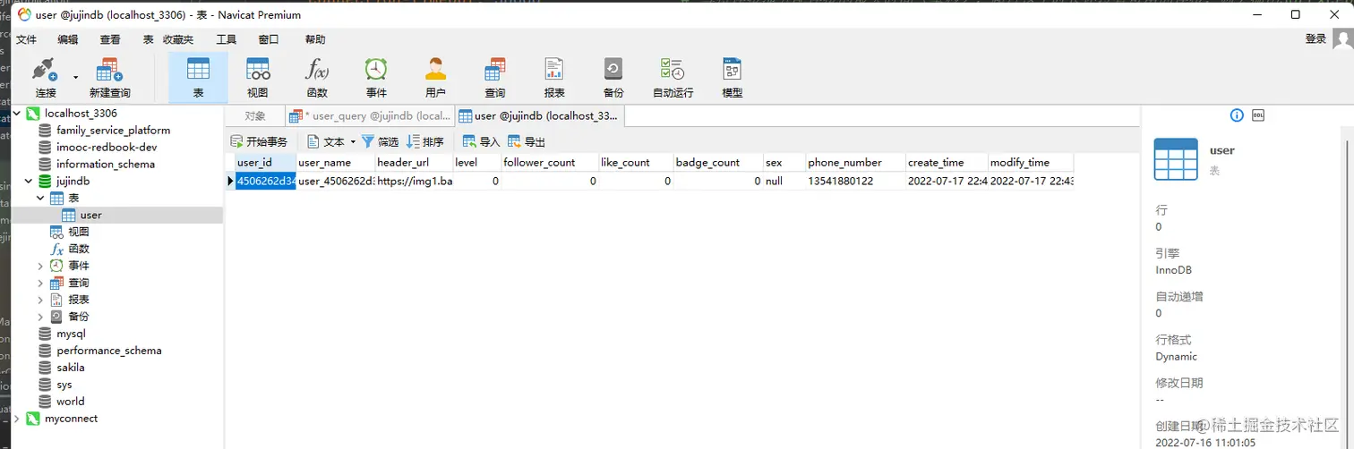Click the user_id column header
The width and height of the screenshot is (1354, 449).
(265, 163)
